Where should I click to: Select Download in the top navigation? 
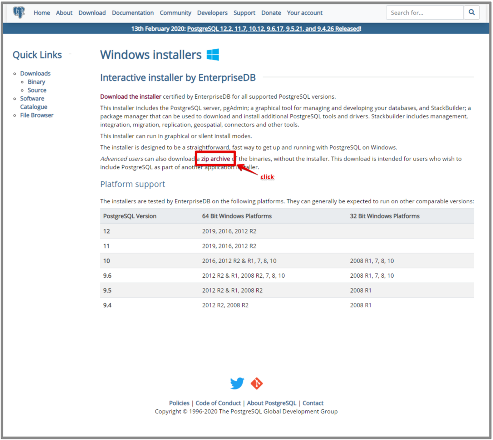click(92, 13)
